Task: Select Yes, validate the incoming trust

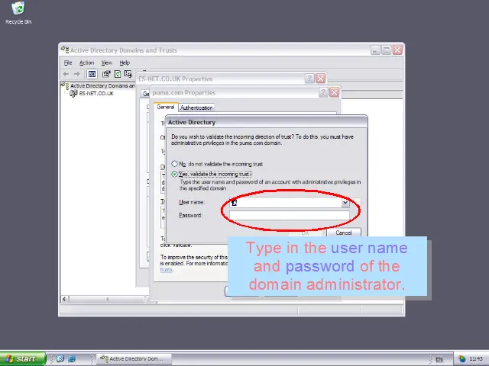Action: click(212, 175)
